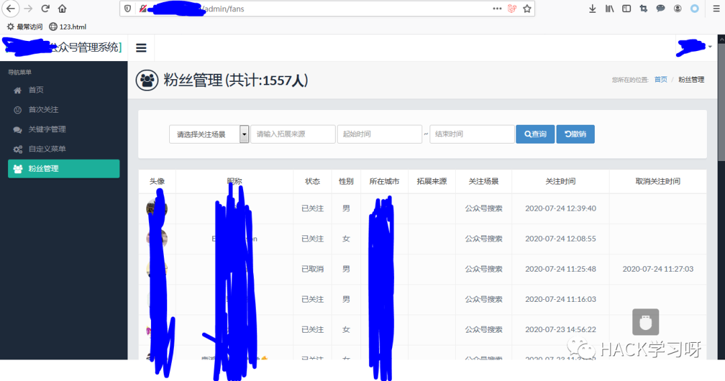This screenshot has height=381, width=725.
Task: Click follow time 2020-07-24 12:08:55
Action: click(x=561, y=239)
